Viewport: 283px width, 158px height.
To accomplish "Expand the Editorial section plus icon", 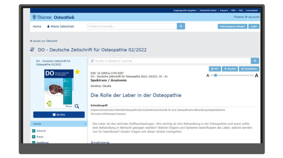I will tap(34, 131).
